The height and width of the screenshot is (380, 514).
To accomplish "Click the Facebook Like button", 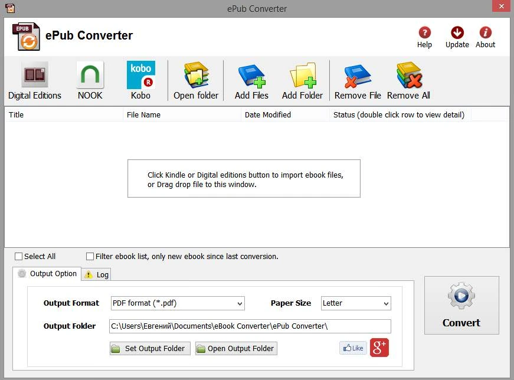I will click(x=353, y=348).
